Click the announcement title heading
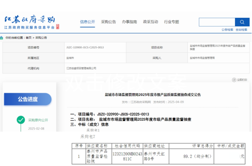 click(x=153, y=94)
